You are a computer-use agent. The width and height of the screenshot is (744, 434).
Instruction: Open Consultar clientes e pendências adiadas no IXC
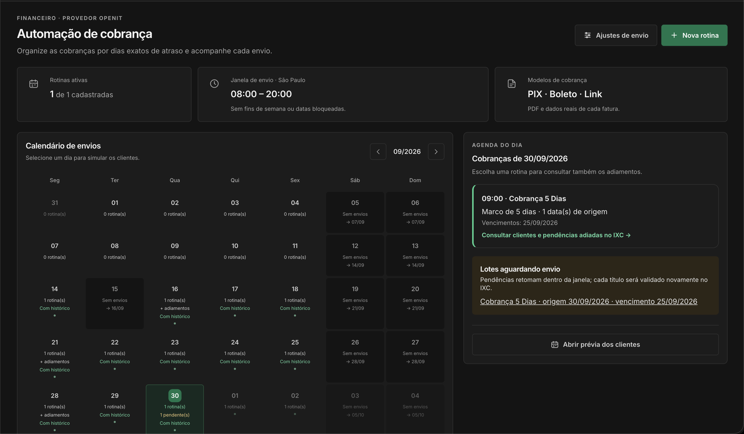point(556,235)
